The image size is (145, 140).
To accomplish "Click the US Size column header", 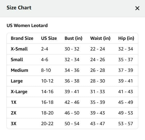I will [49, 38].
